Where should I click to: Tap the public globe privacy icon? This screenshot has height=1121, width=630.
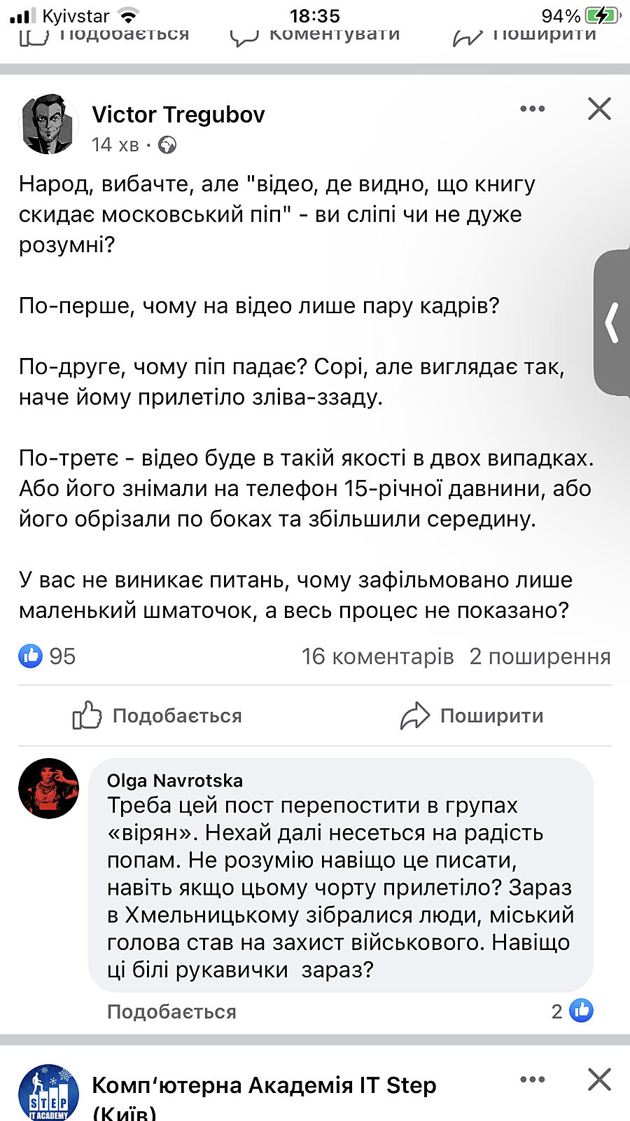167,145
